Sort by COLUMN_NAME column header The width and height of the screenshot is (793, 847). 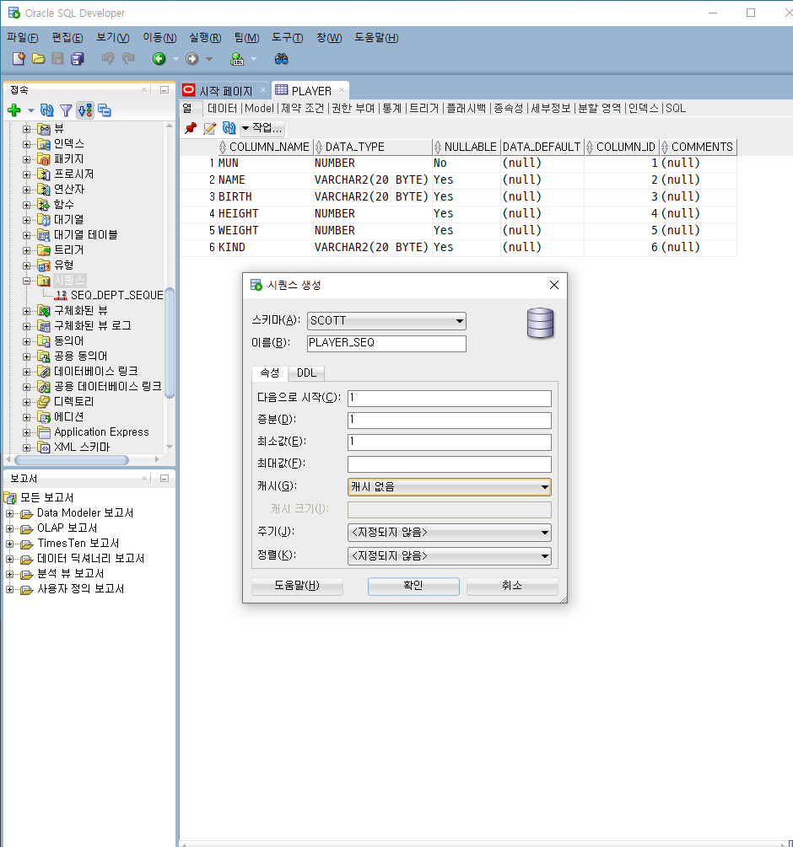[x=265, y=147]
